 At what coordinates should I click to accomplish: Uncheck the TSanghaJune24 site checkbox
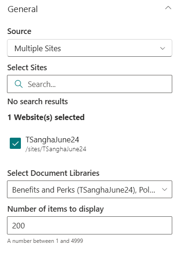click(x=15, y=143)
